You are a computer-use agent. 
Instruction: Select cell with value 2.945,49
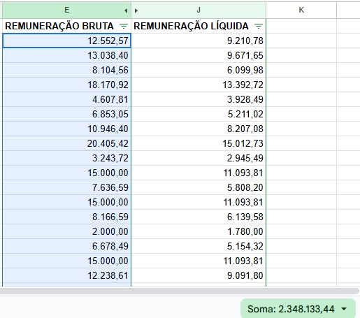pos(199,158)
